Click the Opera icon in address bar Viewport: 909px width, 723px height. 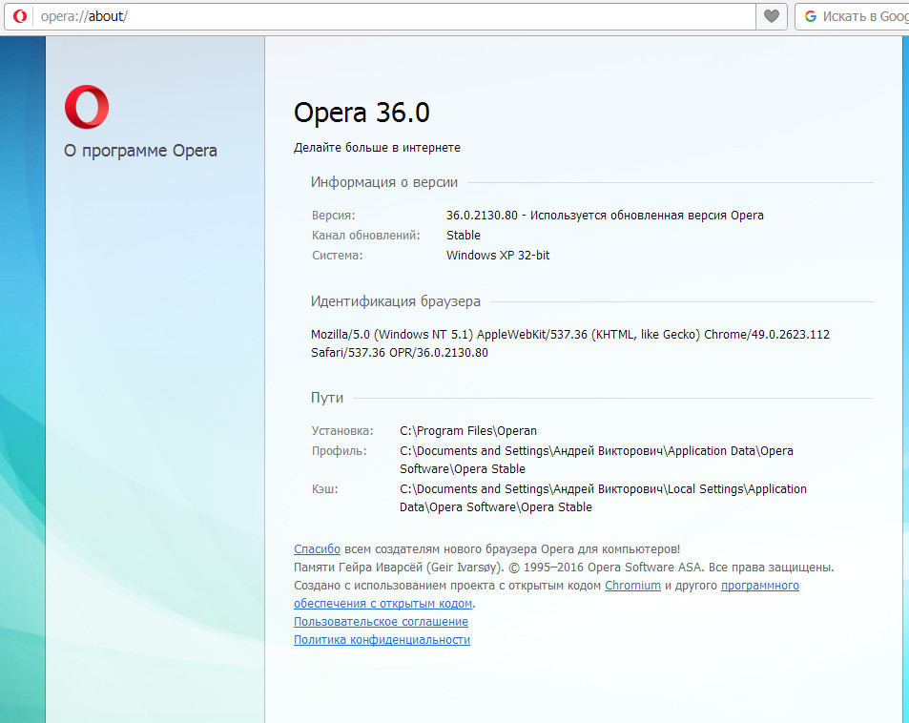click(x=20, y=16)
